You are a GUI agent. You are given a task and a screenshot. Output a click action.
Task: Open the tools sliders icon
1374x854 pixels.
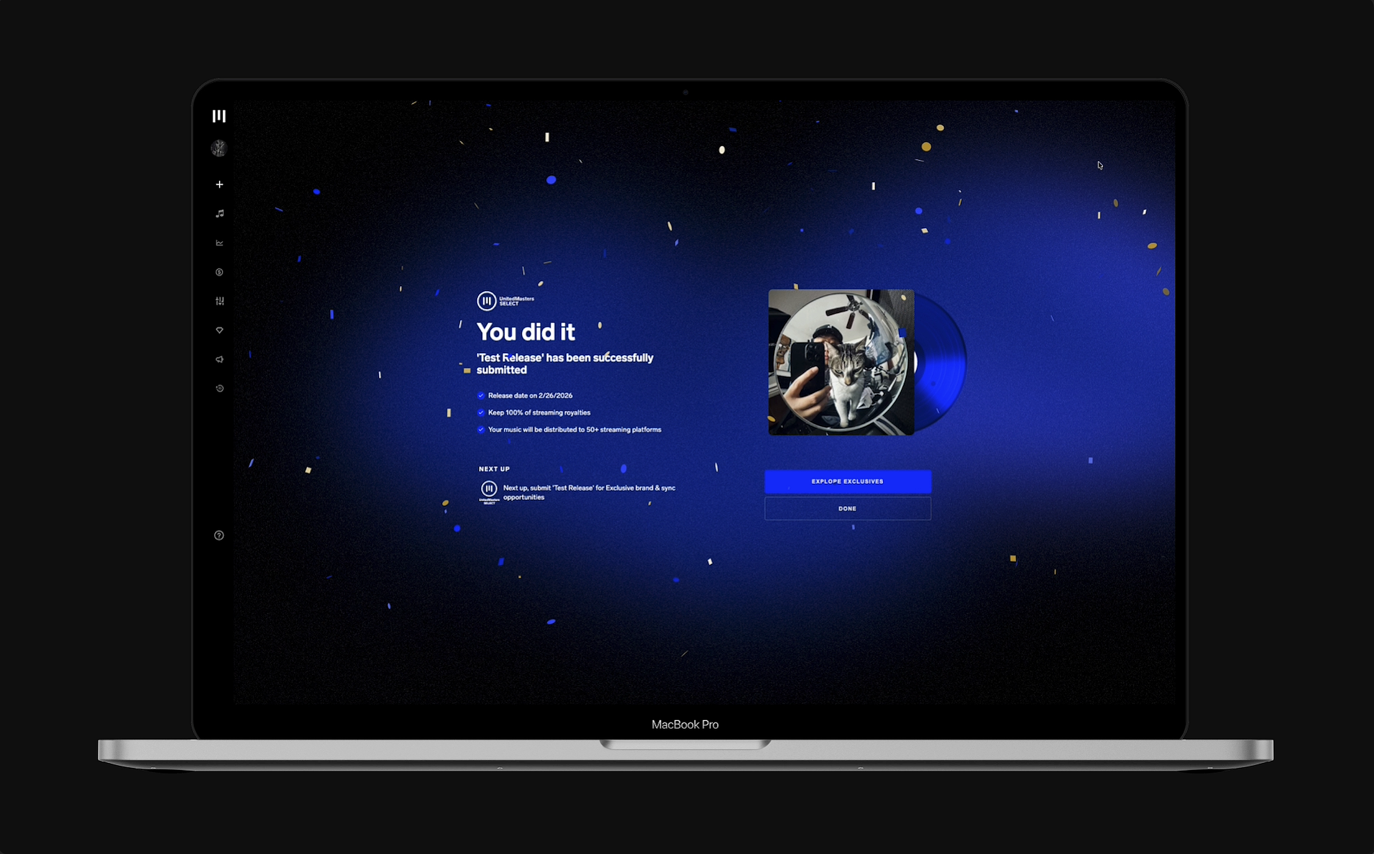219,301
